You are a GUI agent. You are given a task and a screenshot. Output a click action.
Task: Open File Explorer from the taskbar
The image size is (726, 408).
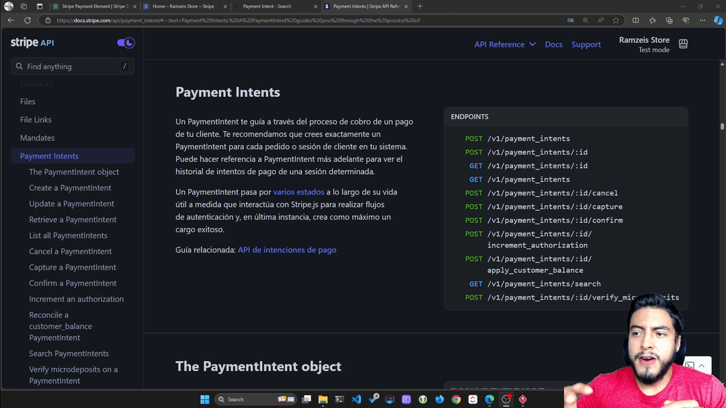(323, 399)
